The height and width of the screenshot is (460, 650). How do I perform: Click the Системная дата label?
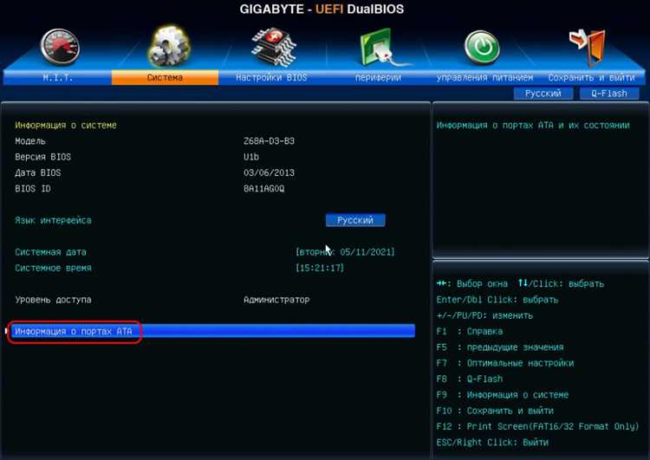pyautogui.click(x=50, y=252)
